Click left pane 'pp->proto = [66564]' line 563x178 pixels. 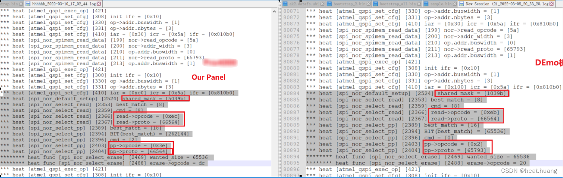[141, 152]
